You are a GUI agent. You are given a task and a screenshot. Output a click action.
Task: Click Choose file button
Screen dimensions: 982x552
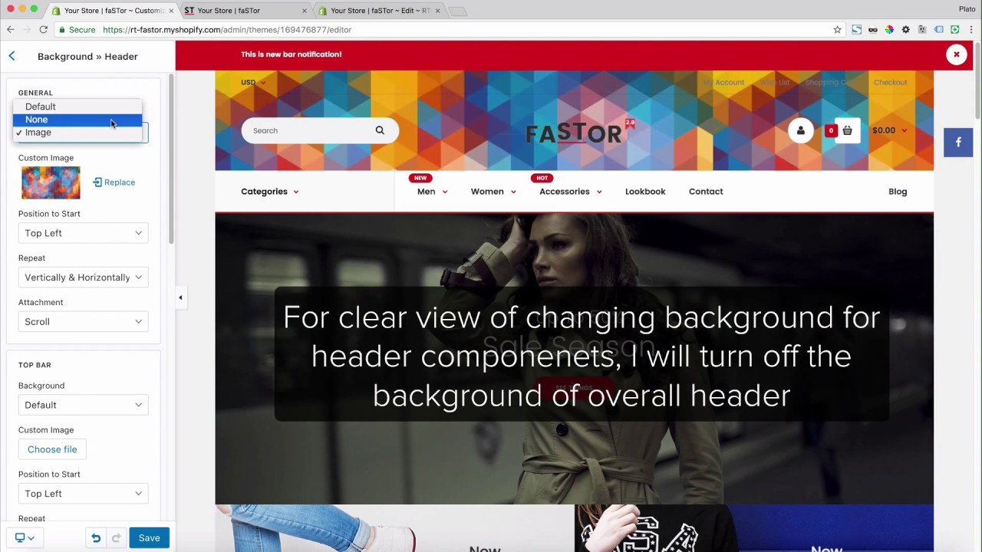click(x=52, y=449)
